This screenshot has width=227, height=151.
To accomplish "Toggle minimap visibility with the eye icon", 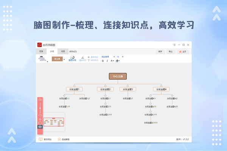I will tap(40, 127).
